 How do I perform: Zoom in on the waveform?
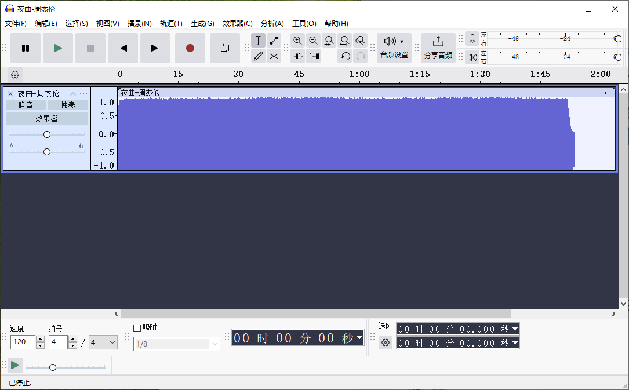[x=297, y=40]
